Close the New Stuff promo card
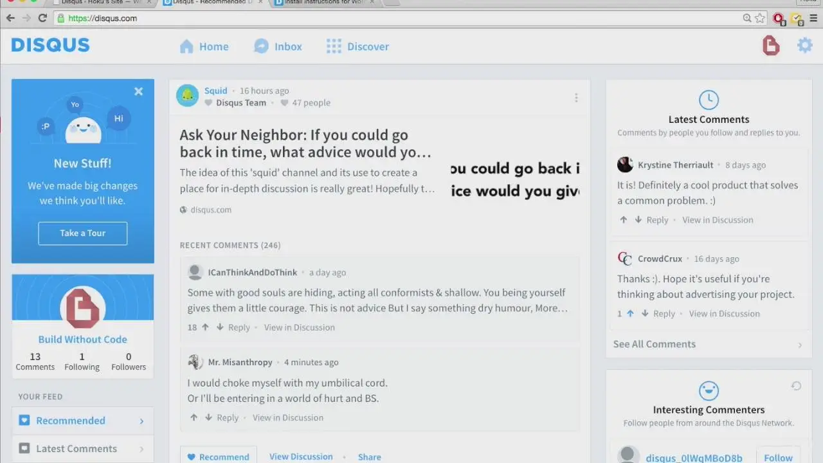The image size is (823, 463). [138, 91]
